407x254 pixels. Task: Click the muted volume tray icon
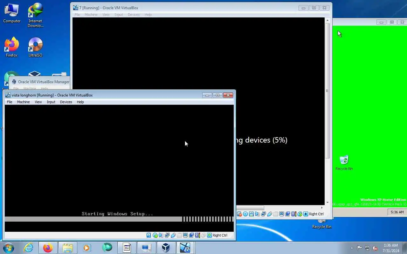point(375,248)
